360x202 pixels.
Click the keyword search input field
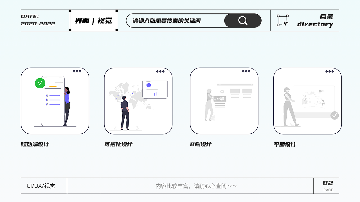(x=174, y=20)
